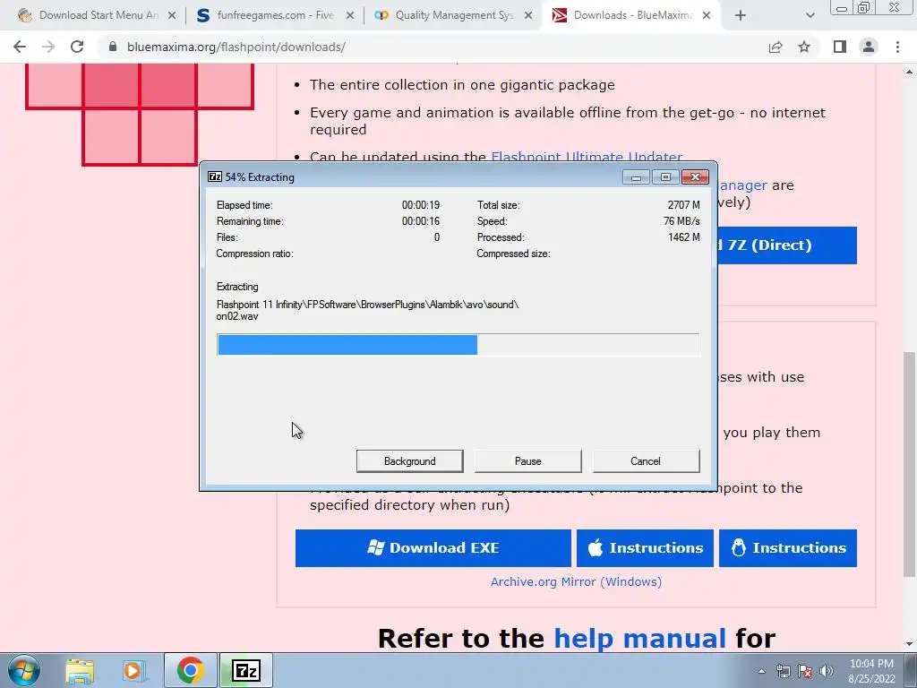Go forward in browser history
Viewport: 917px width, 688px height.
tap(48, 47)
